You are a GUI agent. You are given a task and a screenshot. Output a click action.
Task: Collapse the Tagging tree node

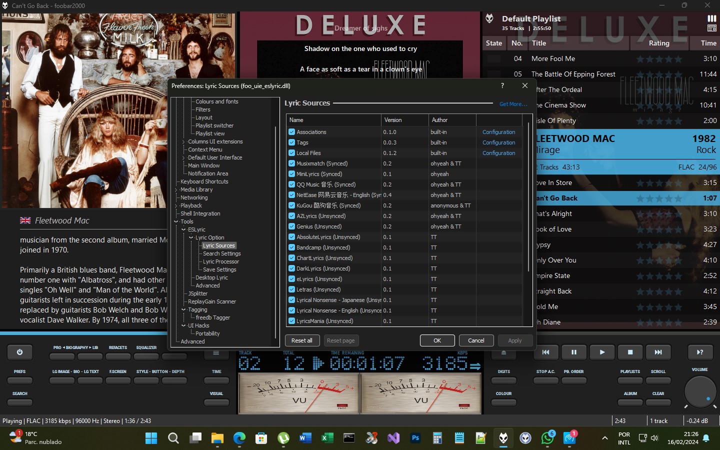tap(183, 309)
